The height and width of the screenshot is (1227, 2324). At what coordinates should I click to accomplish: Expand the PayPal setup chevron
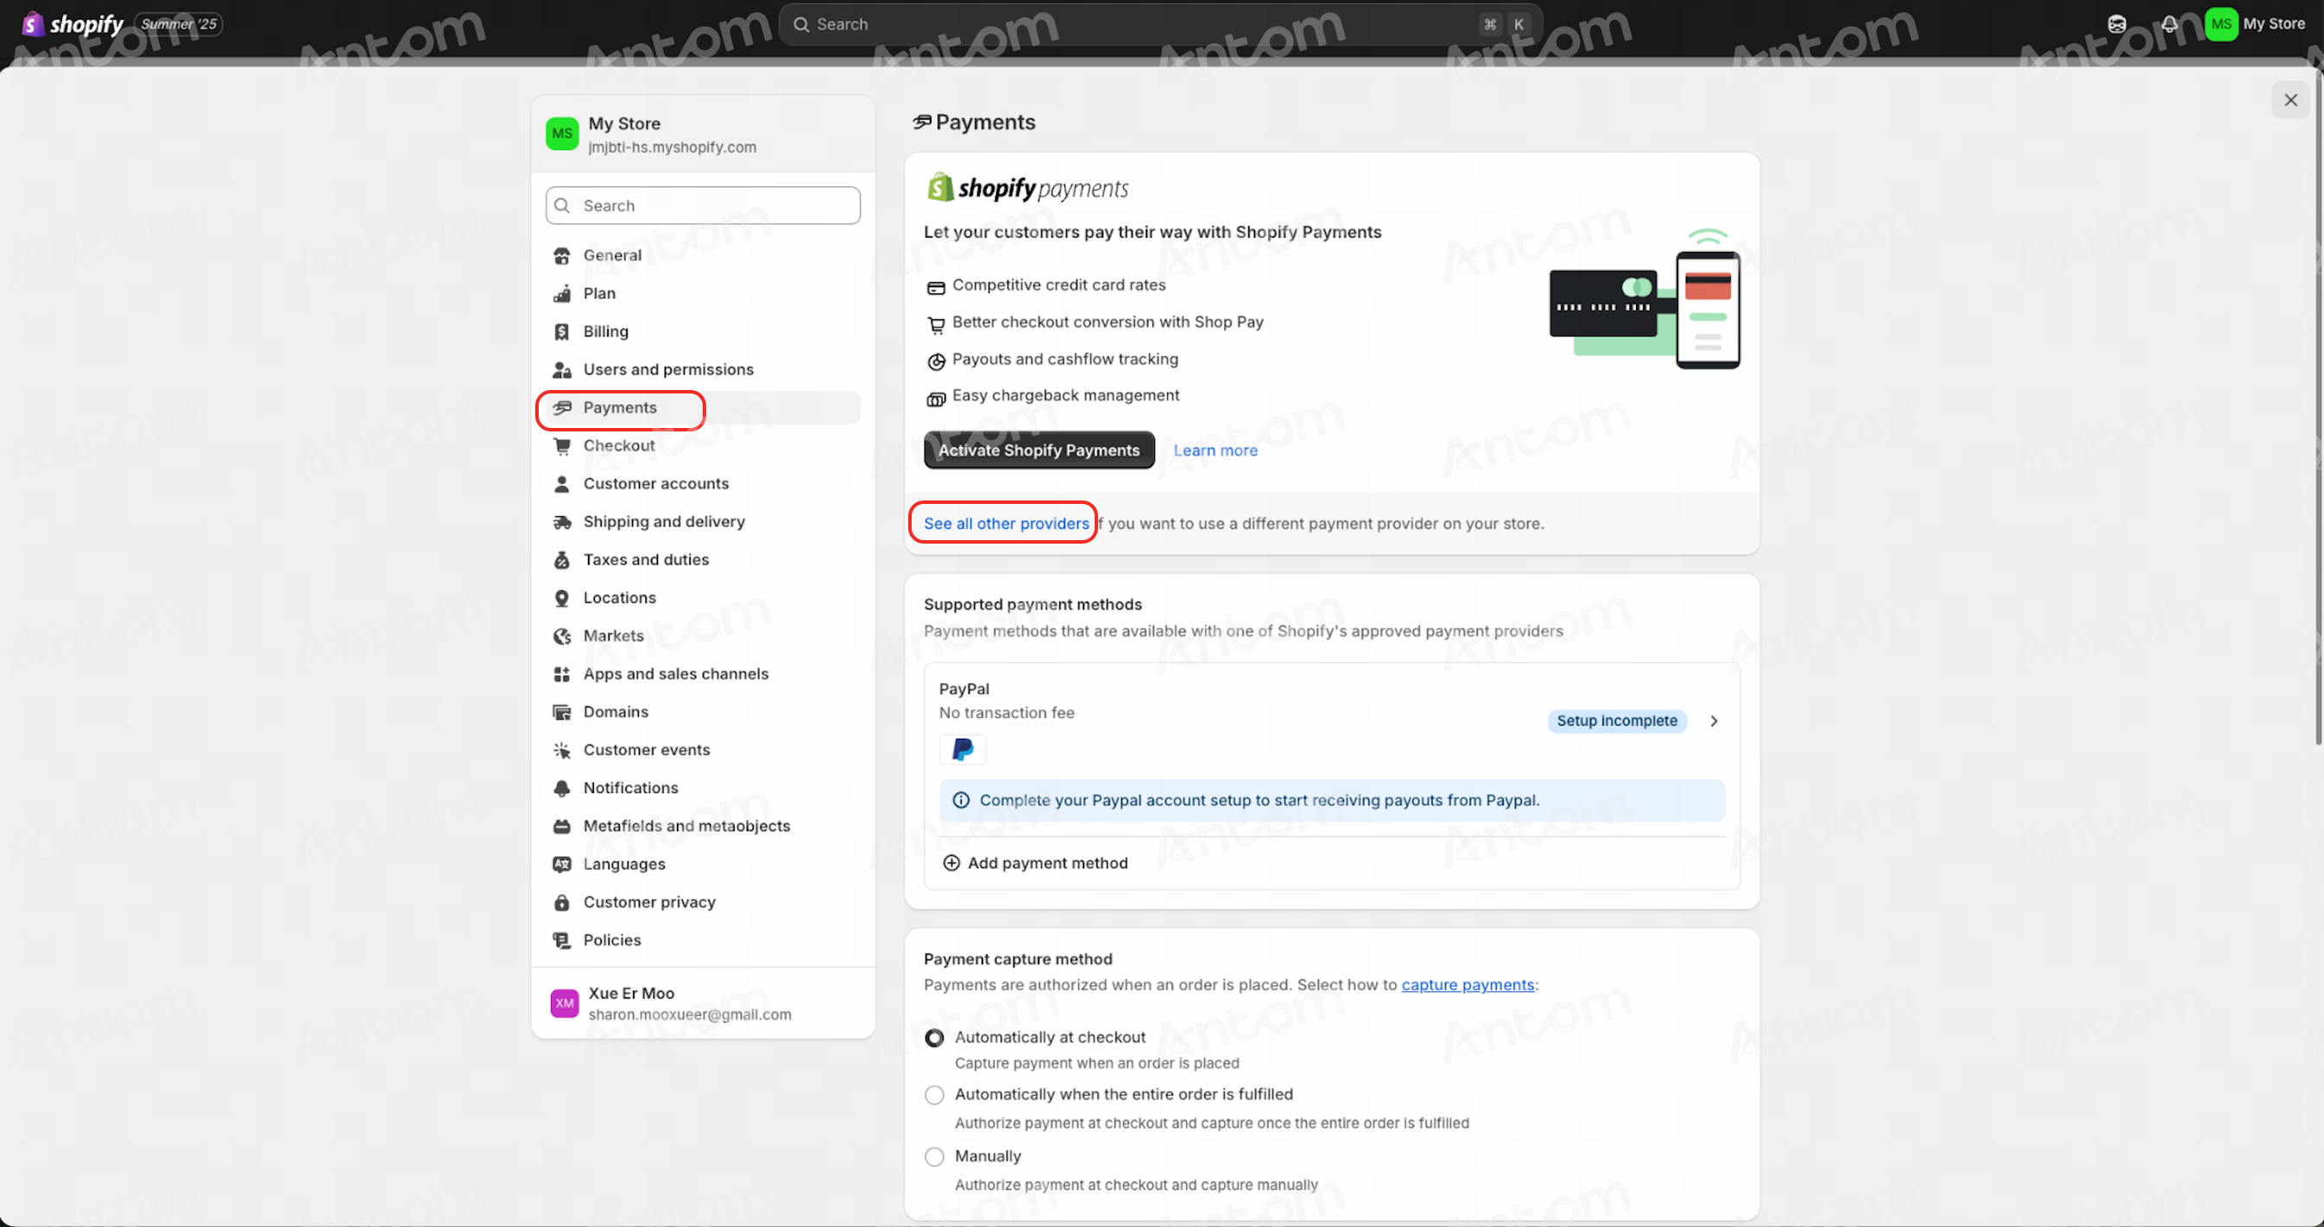pyautogui.click(x=1714, y=720)
